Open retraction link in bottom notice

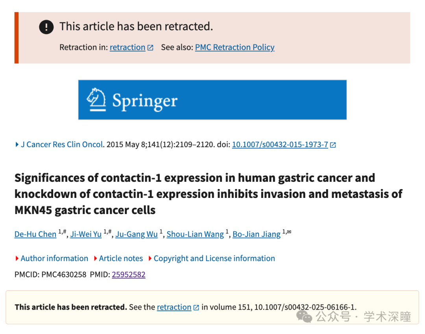click(x=174, y=307)
